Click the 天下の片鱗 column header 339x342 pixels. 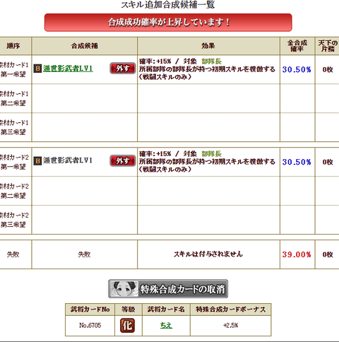tap(328, 46)
